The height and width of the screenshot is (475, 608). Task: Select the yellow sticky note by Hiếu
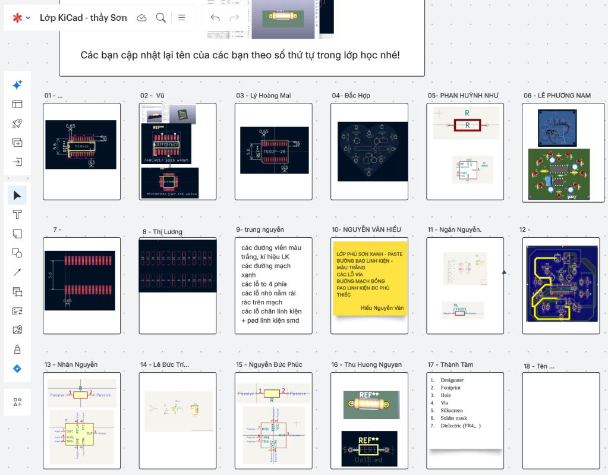coord(370,278)
